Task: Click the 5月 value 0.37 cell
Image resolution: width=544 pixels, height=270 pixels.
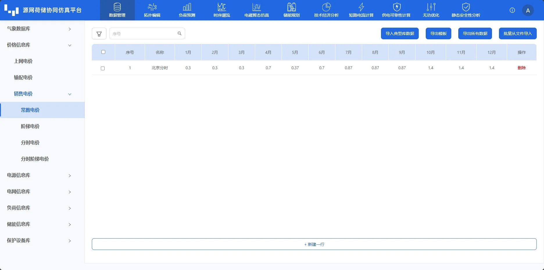Action: (x=295, y=68)
